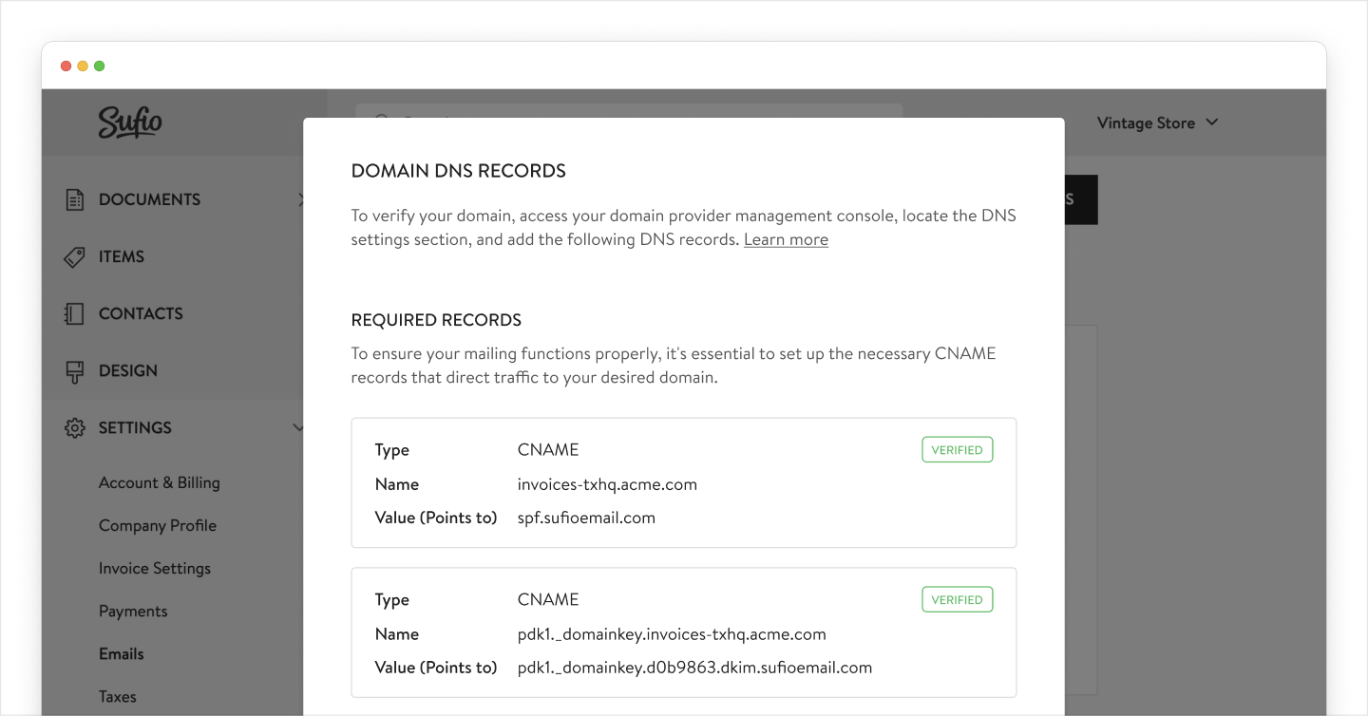Image resolution: width=1368 pixels, height=716 pixels.
Task: Click the Sufio logo
Action: [x=131, y=122]
